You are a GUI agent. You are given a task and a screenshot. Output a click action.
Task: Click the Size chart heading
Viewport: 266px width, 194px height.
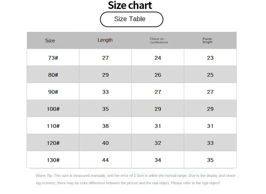130,5
